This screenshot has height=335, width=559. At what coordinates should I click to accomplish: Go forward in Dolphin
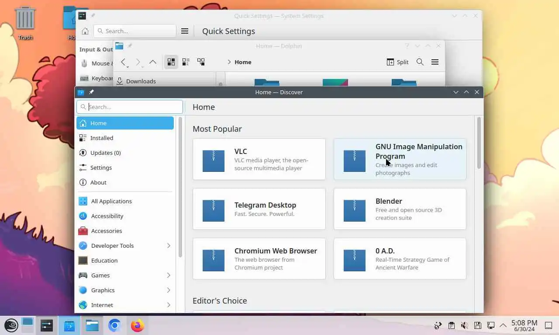point(138,62)
